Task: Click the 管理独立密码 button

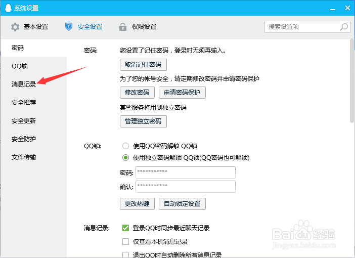Action: tap(143, 121)
